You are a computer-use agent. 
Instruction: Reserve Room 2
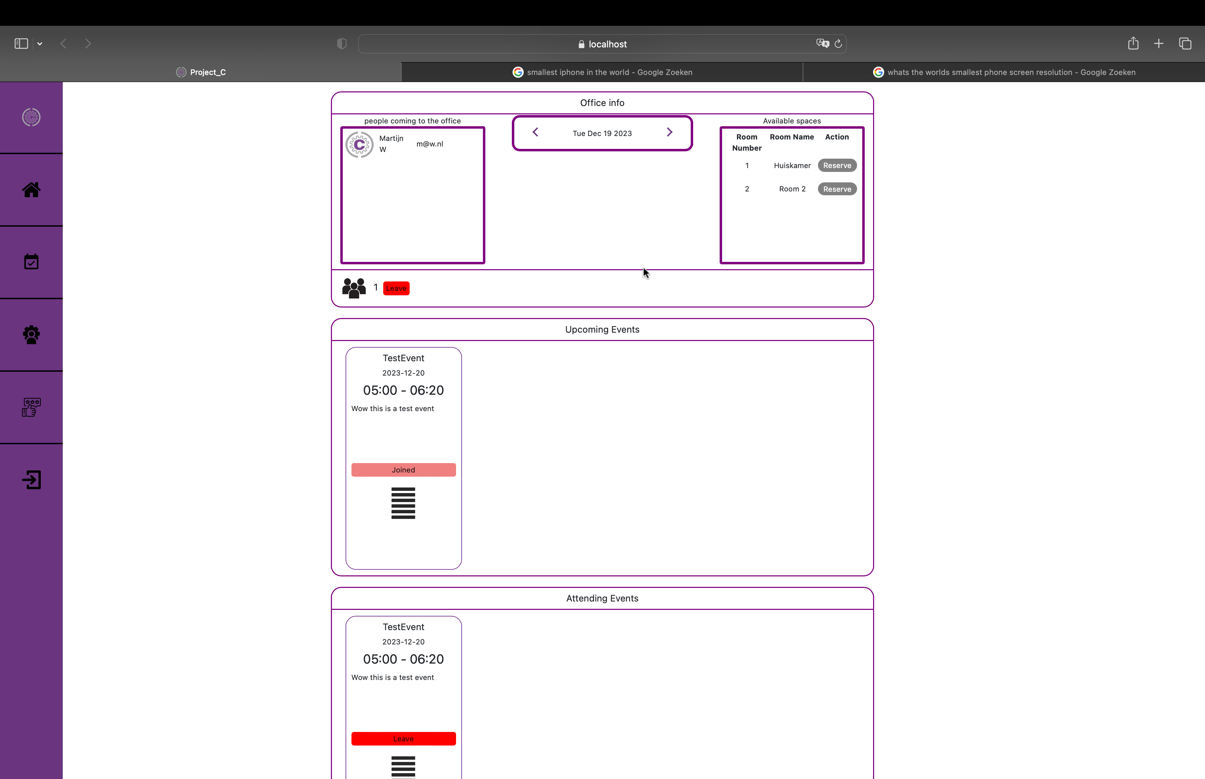tap(837, 189)
